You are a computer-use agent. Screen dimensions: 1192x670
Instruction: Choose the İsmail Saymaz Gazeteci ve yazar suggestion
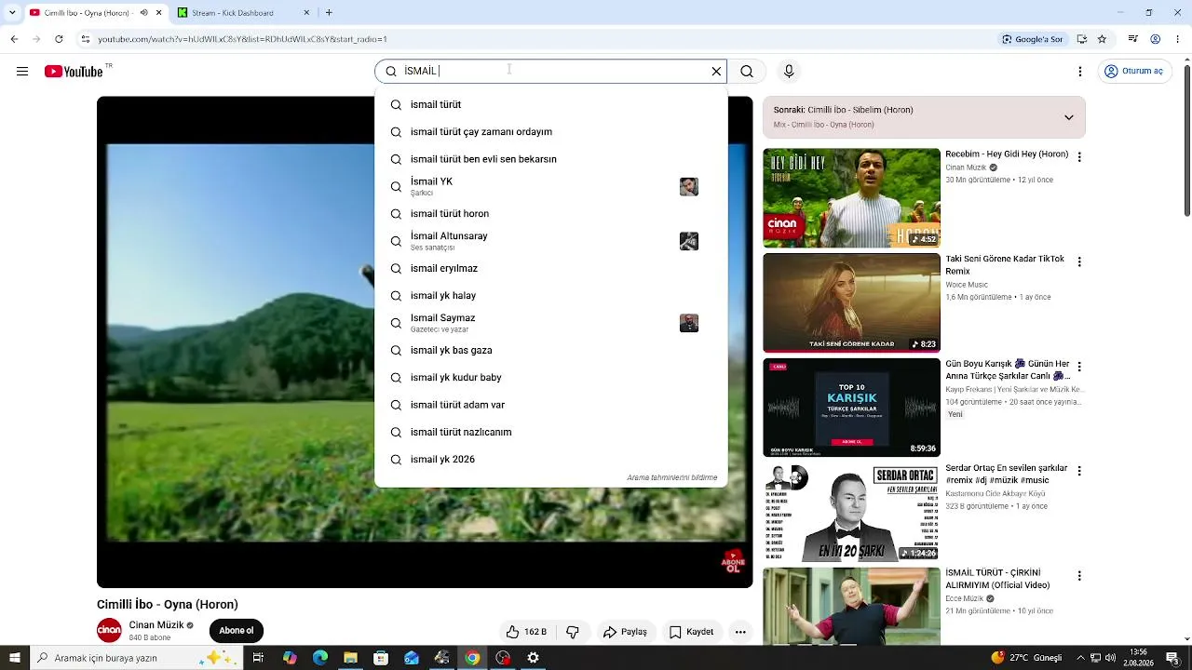pyautogui.click(x=550, y=323)
